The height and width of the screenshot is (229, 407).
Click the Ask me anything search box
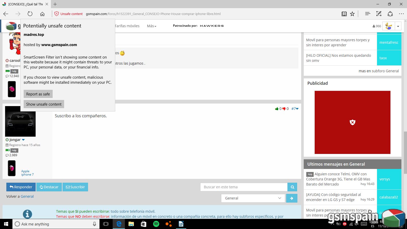pyautogui.click(x=56, y=224)
